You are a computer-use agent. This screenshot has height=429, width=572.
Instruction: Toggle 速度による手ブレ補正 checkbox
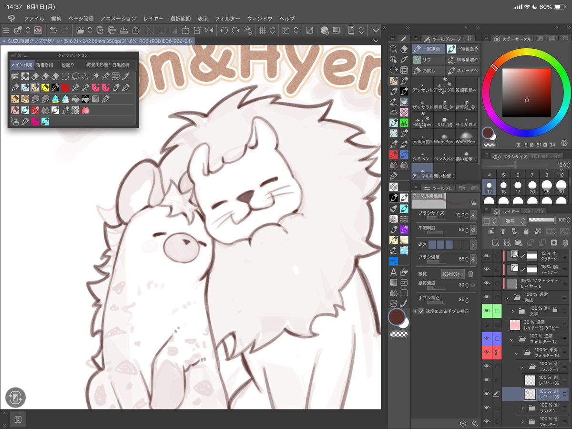(x=421, y=311)
